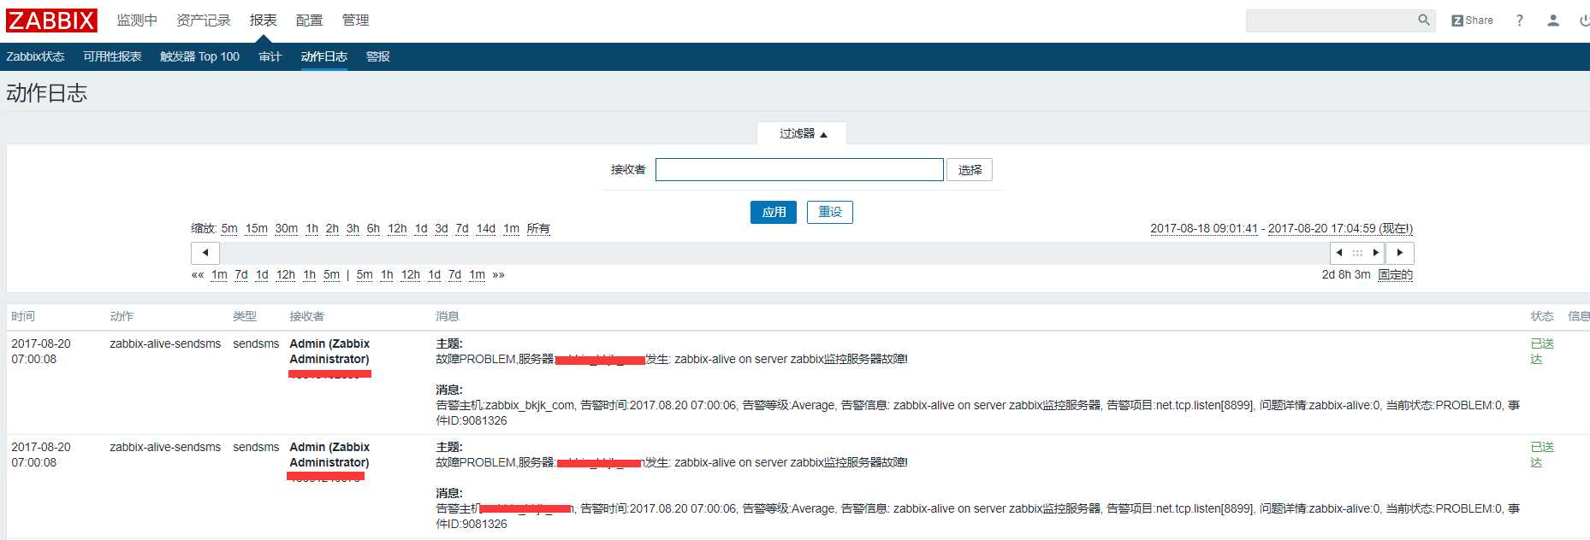Sort by the 时间 column header
Screen dimensions: 1590x540
[x=23, y=316]
